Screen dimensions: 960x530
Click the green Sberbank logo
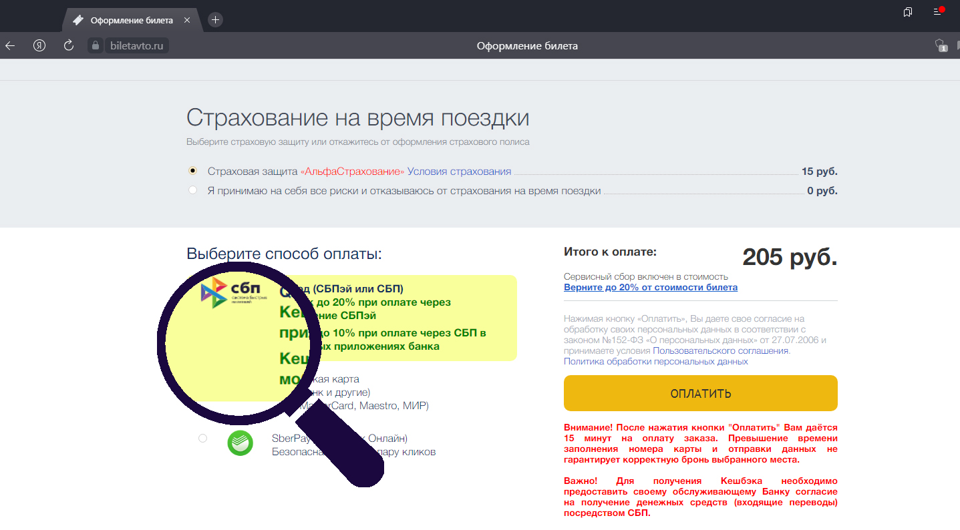pyautogui.click(x=240, y=443)
